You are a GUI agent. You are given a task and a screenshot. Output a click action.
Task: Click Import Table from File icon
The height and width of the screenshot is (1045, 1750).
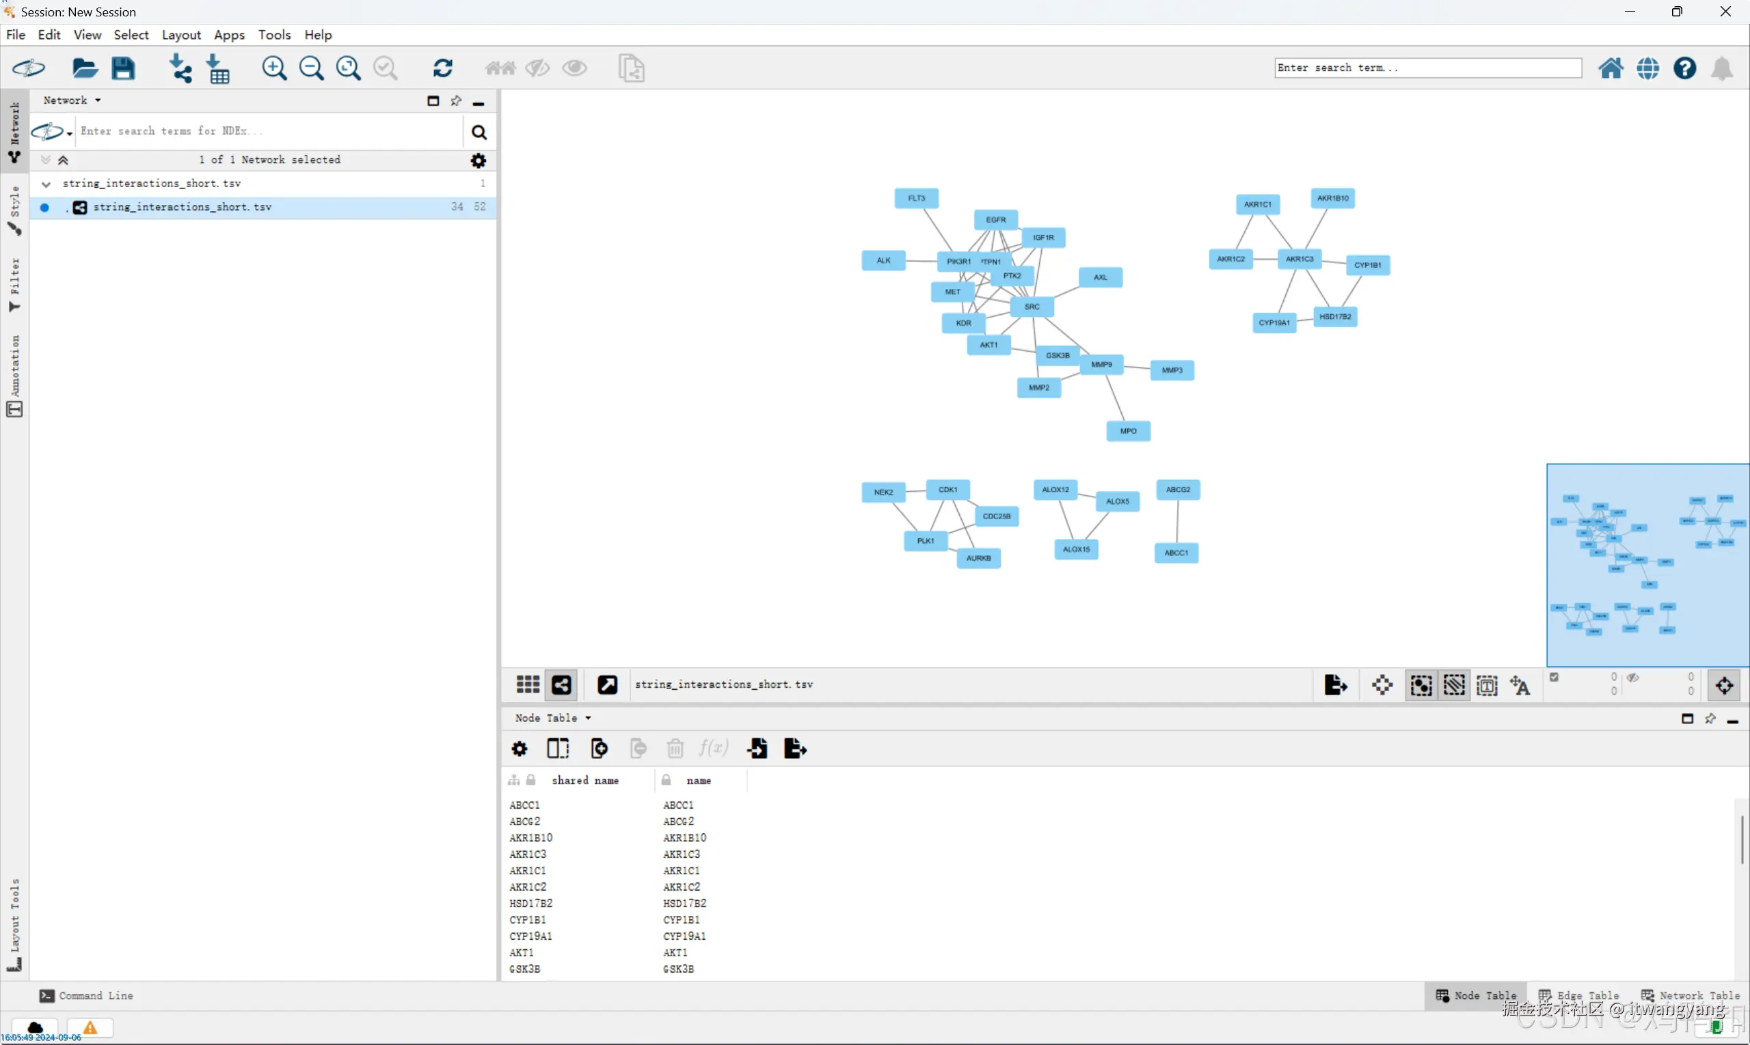(x=219, y=68)
